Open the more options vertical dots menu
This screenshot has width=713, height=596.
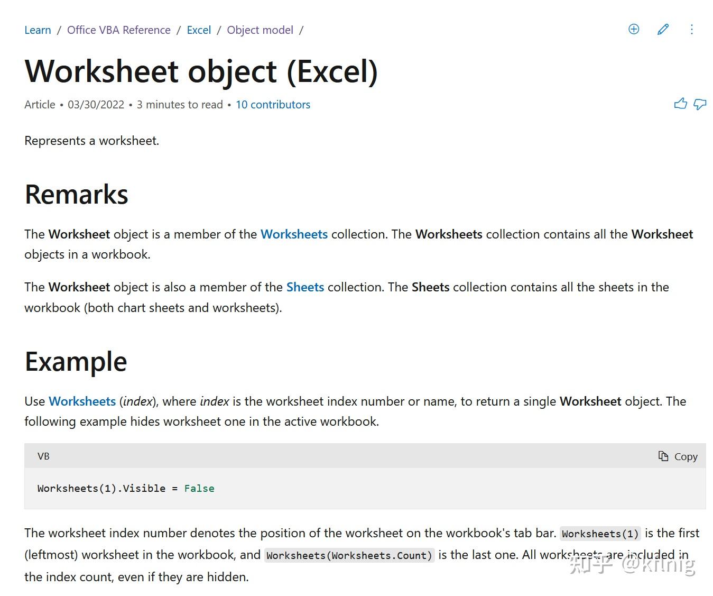pos(691,29)
